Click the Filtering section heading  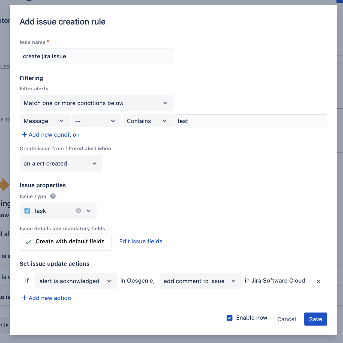point(31,78)
